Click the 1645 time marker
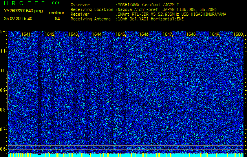247x157 pixels. click(120, 35)
